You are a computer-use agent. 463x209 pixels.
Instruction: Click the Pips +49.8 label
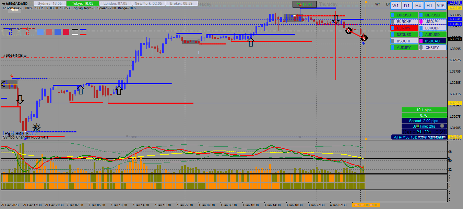point(16,134)
